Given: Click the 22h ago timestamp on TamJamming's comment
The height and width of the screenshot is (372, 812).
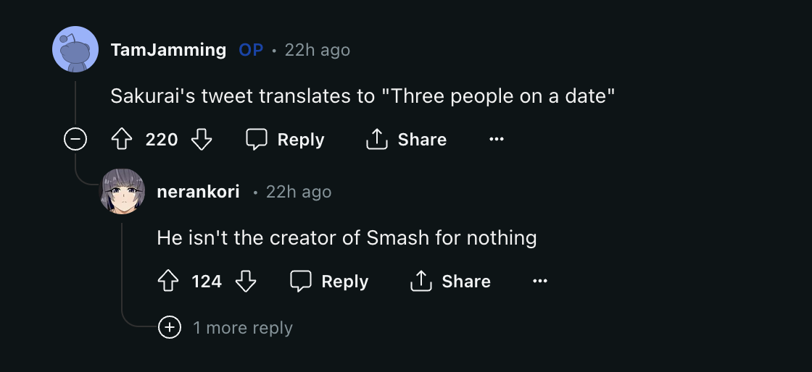Looking at the screenshot, I should coord(317,50).
